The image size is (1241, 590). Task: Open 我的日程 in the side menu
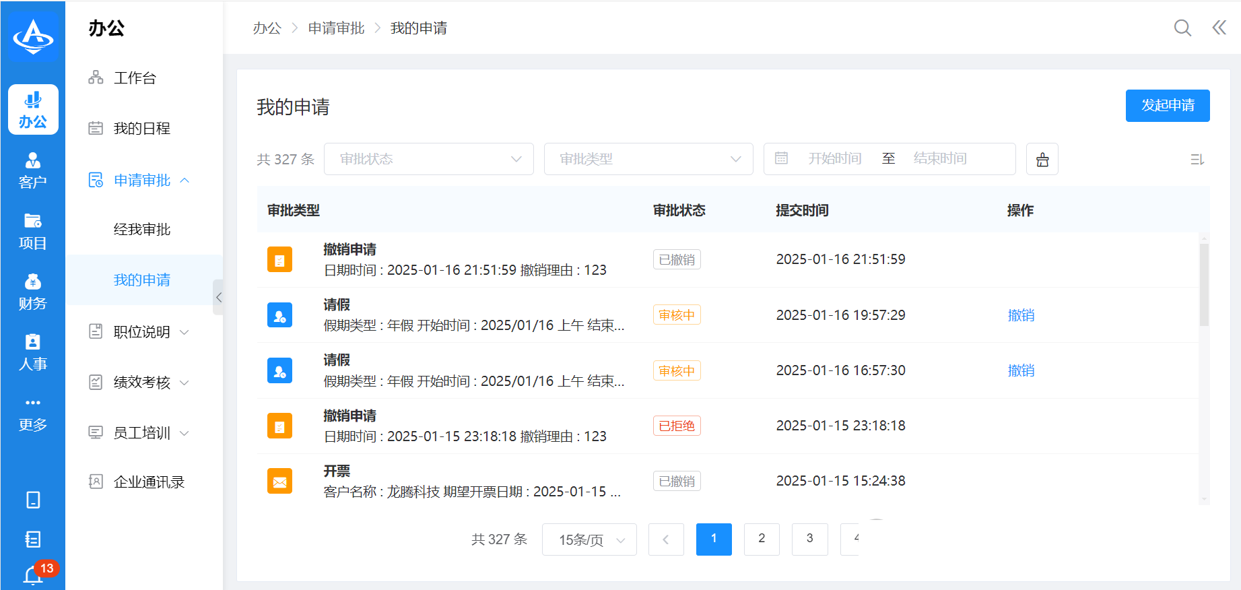point(142,129)
